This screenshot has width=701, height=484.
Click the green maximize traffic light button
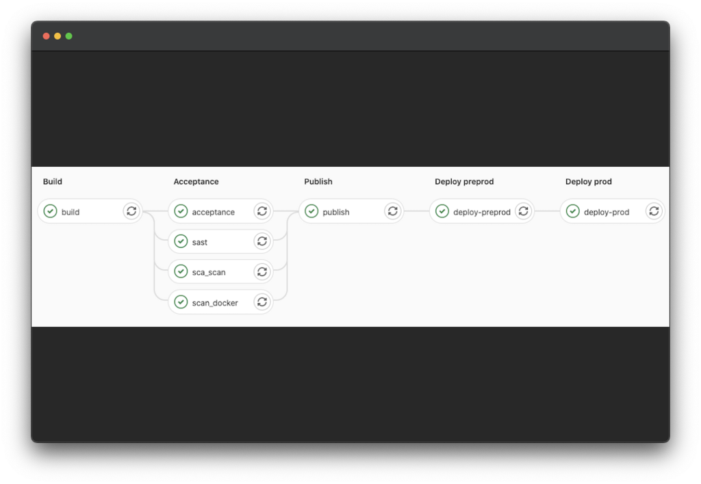pos(68,36)
